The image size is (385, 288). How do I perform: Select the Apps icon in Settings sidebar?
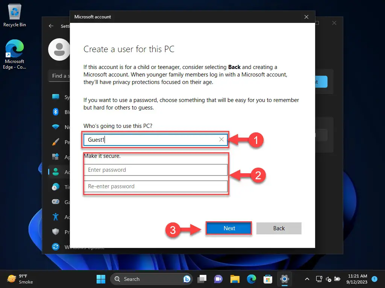56,157
